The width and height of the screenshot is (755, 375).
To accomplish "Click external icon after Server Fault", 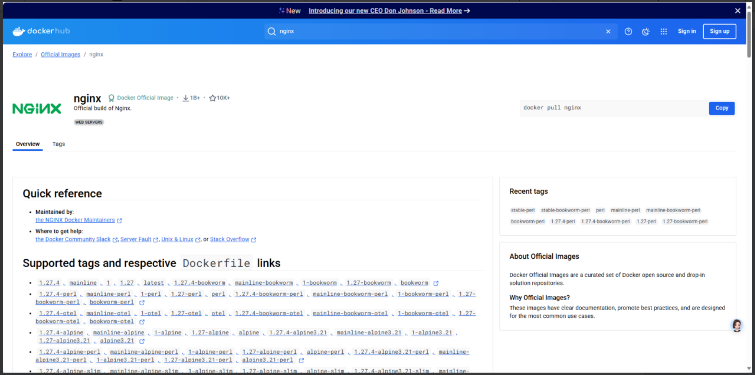I will coord(155,240).
